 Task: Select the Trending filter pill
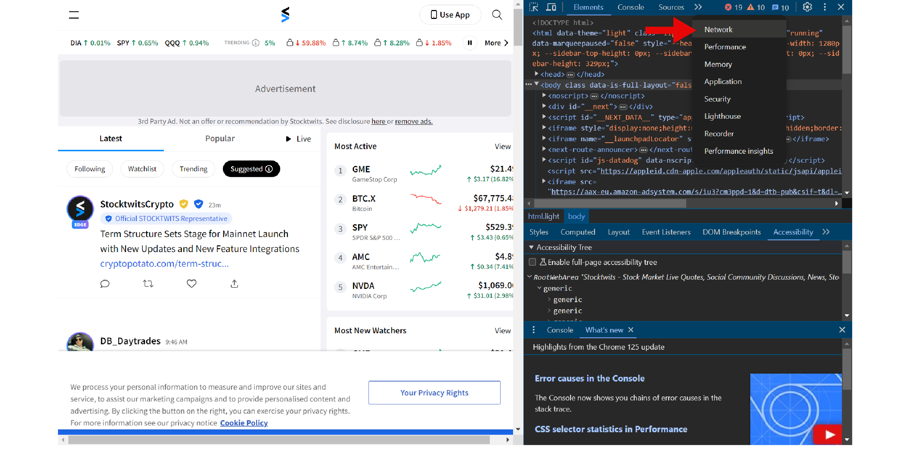point(193,169)
